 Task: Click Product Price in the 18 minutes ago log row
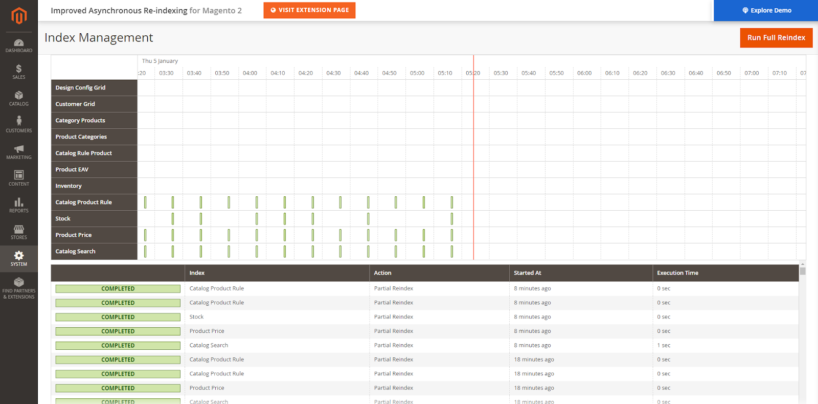tap(207, 388)
